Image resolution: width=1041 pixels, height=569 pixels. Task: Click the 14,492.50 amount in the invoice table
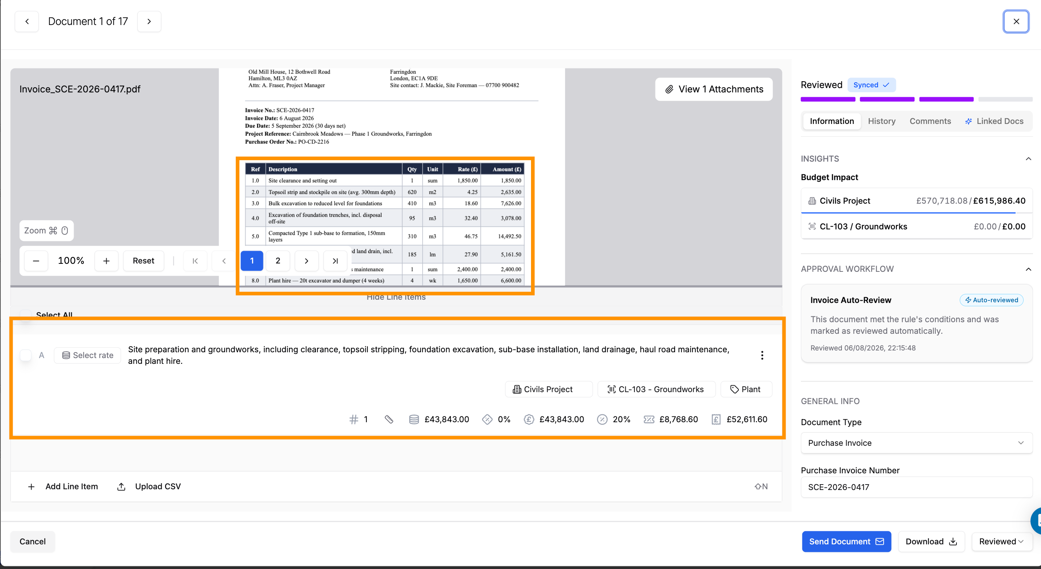click(510, 236)
